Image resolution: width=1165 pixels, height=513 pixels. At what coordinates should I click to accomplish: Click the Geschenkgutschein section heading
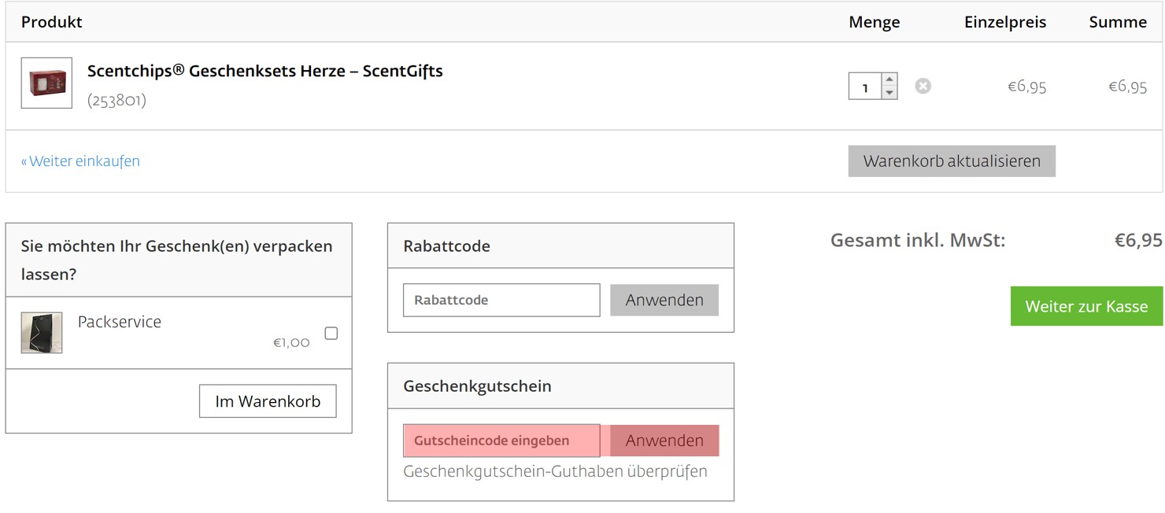click(x=477, y=386)
